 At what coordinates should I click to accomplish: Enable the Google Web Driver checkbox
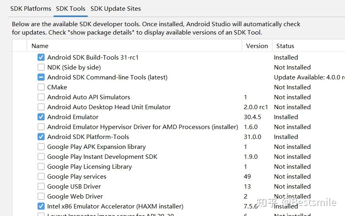tap(41, 196)
